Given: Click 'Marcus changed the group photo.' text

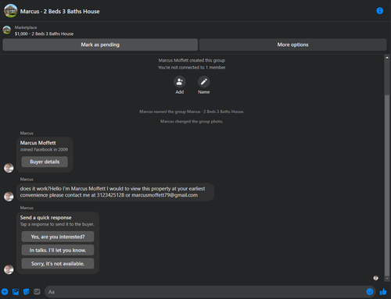Looking at the screenshot, I should click(x=192, y=122).
